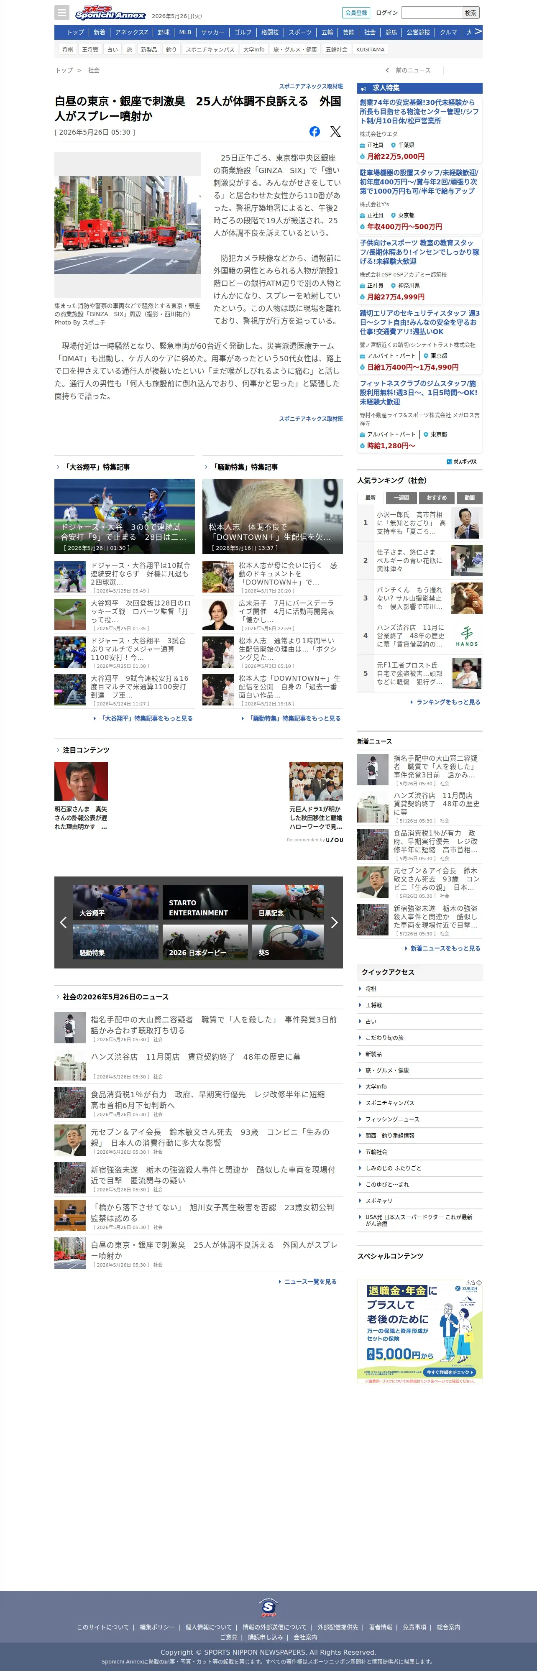The height and width of the screenshot is (1671, 537).
Task: Open 騒動特集 tile in feature carousel
Action: pos(115,942)
